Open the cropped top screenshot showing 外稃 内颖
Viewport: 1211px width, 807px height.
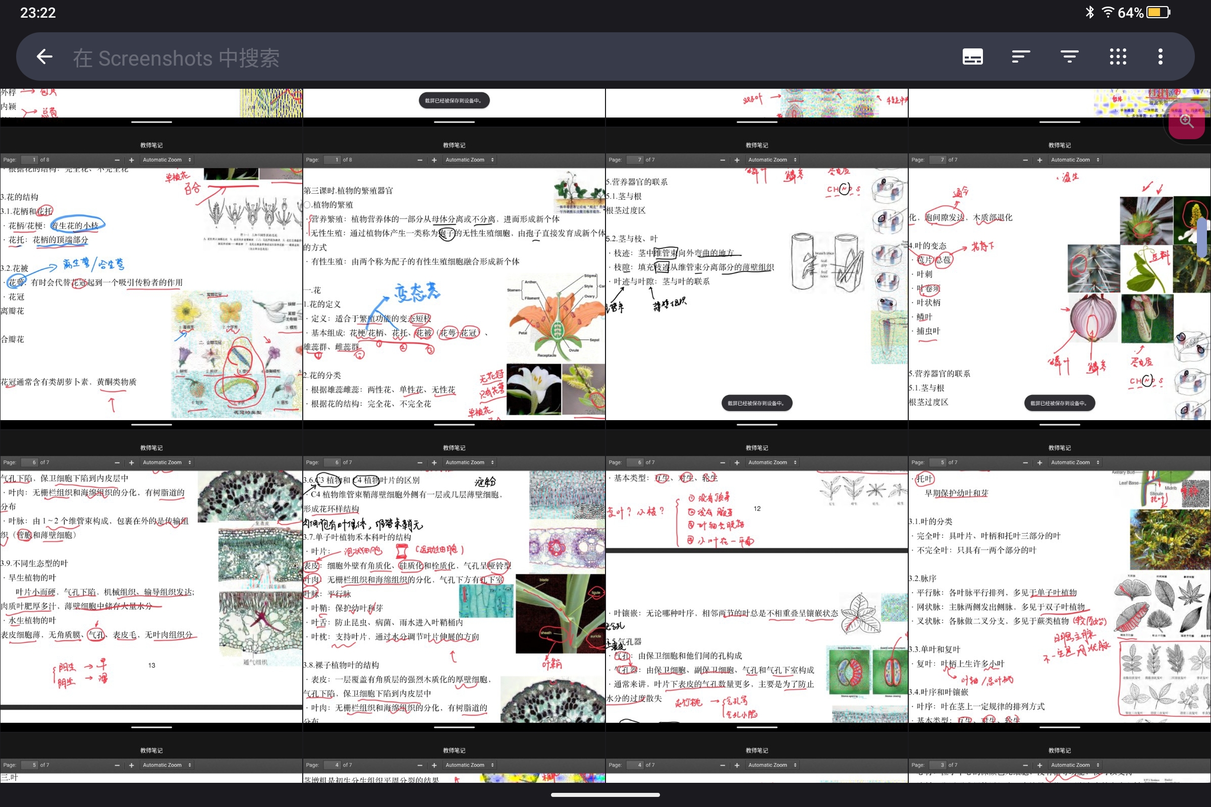tap(151, 107)
